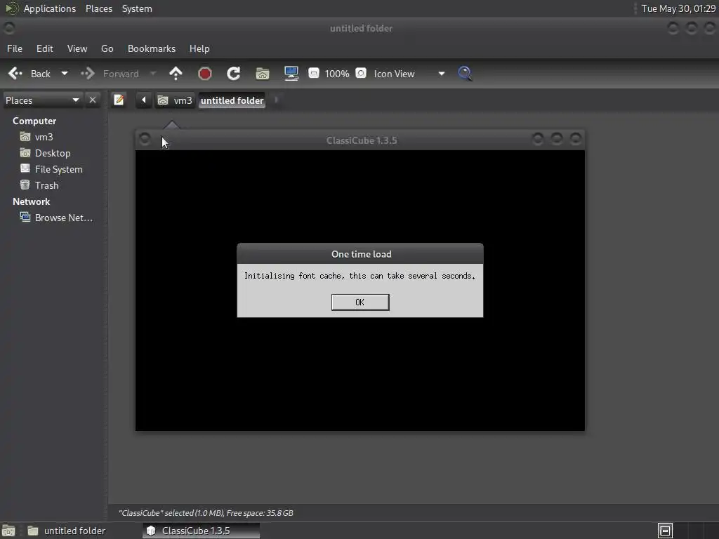Click the 'ClassiCube selected' status bar text
Image resolution: width=719 pixels, height=539 pixels.
click(x=206, y=513)
